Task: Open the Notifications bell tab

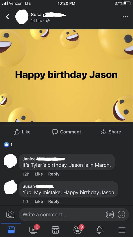Action: [x=100, y=230]
